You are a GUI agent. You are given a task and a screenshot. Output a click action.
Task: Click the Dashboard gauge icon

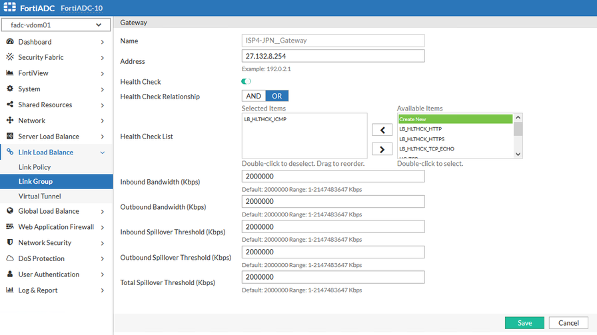pos(10,41)
